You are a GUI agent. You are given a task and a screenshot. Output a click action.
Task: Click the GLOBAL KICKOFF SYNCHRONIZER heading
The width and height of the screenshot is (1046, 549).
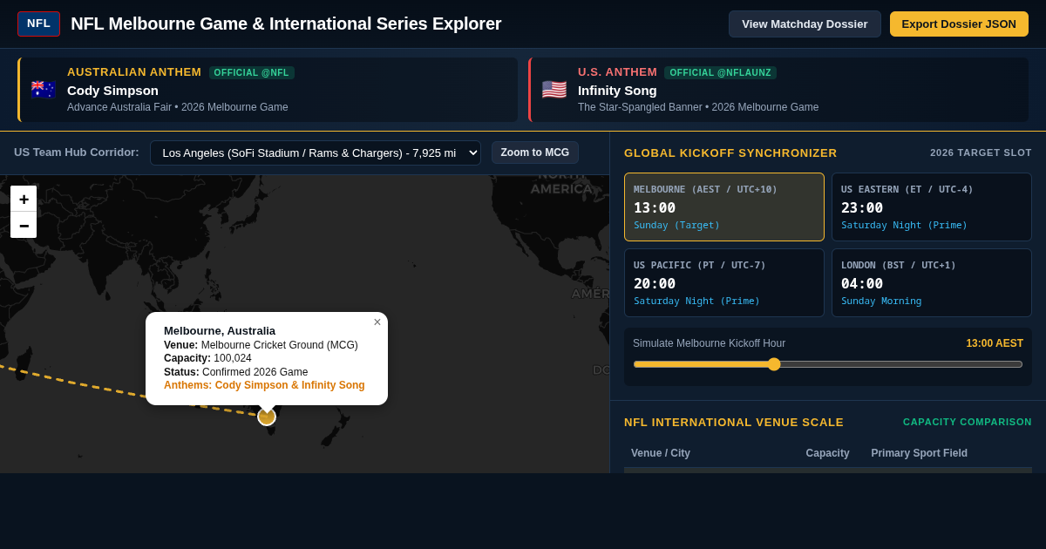[730, 152]
